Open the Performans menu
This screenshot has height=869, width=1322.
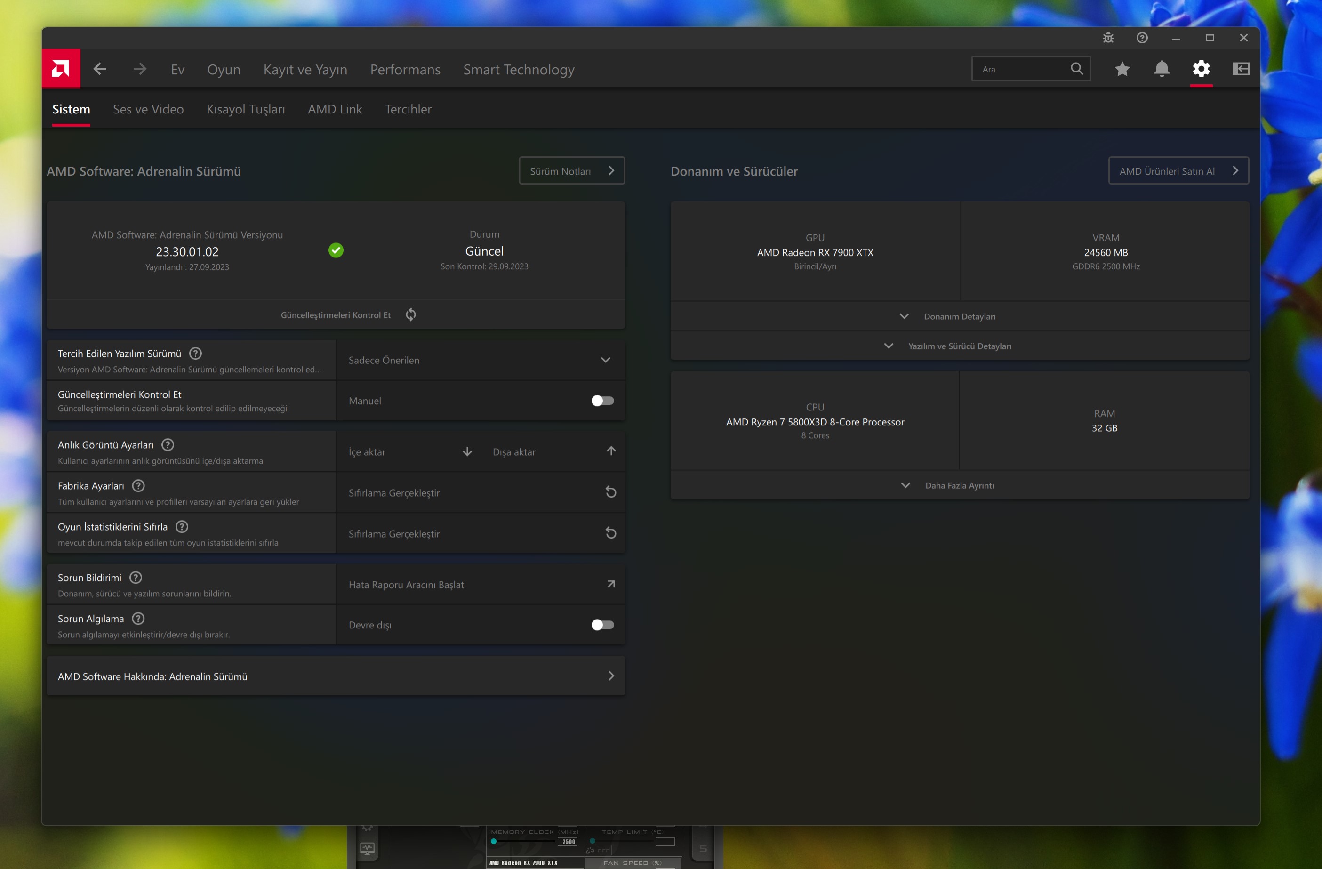coord(406,70)
